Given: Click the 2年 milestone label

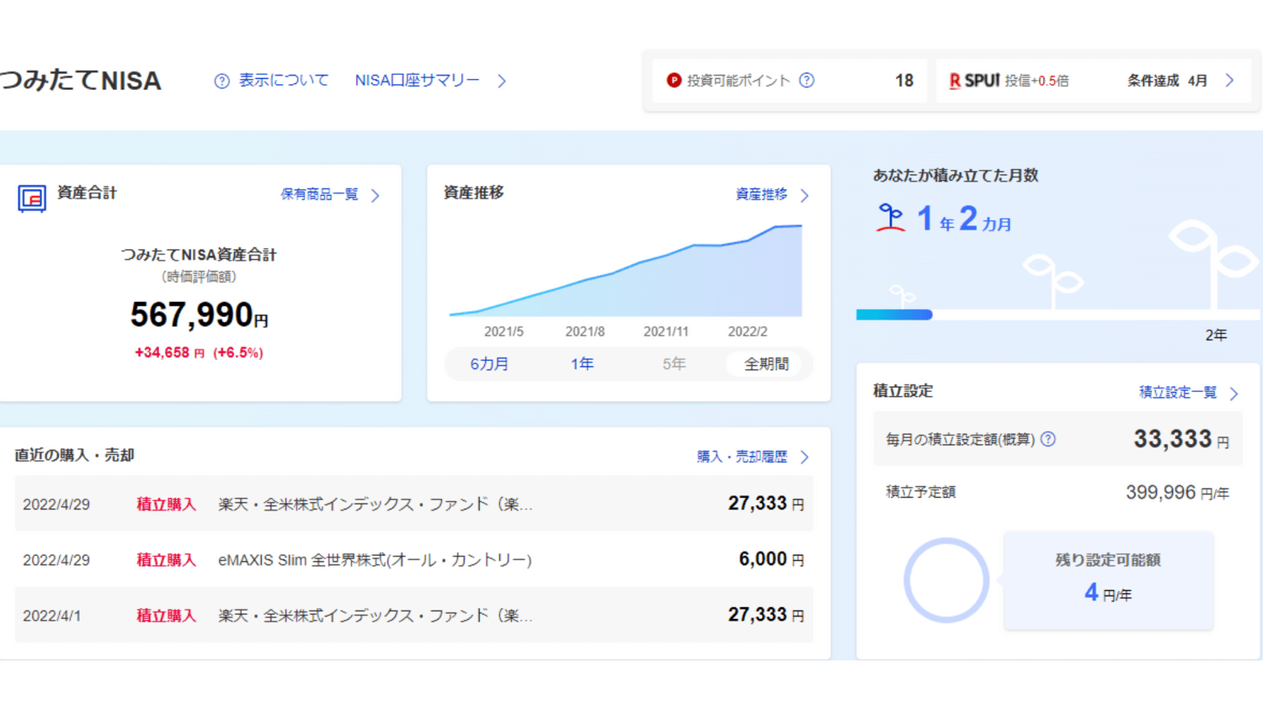Looking at the screenshot, I should pyautogui.click(x=1216, y=335).
